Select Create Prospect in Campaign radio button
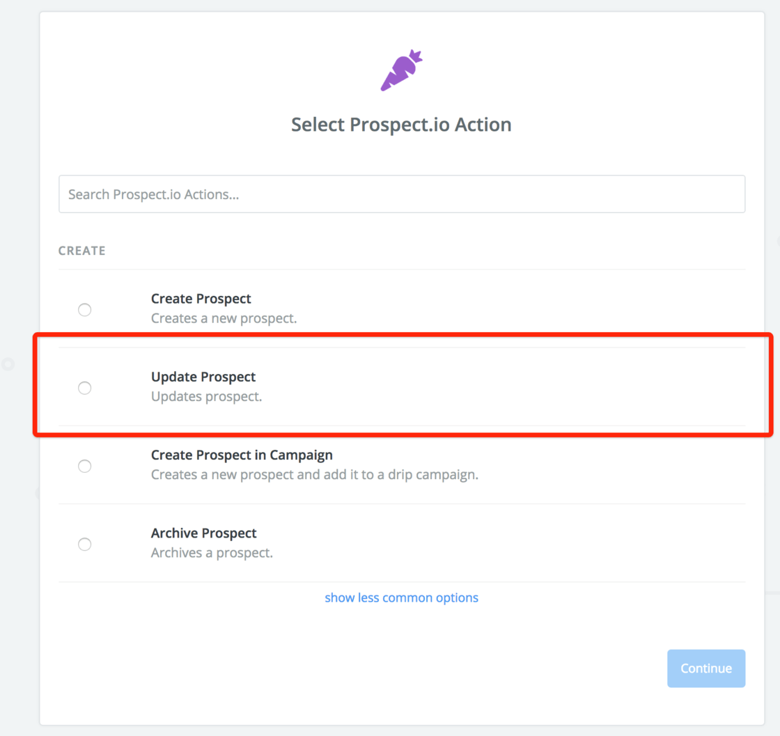The image size is (780, 736). coord(84,466)
